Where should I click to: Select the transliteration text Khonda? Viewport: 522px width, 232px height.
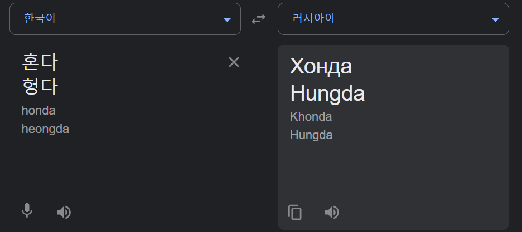tap(311, 116)
